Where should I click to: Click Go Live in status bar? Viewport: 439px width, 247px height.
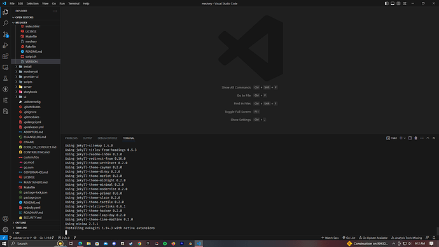coord(349,237)
